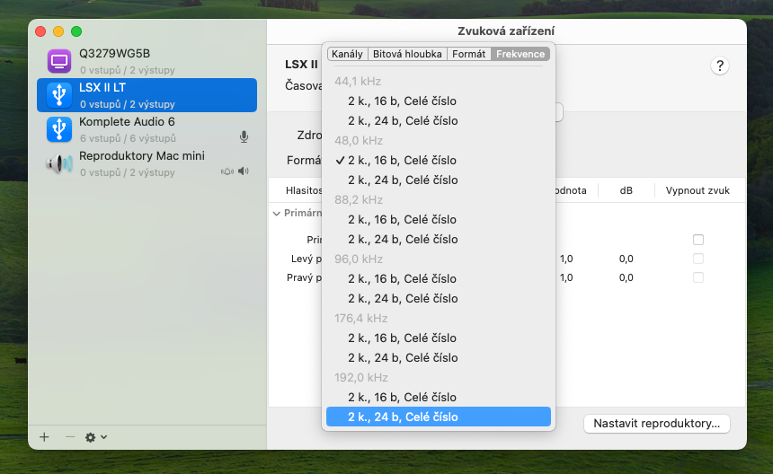Select the Frekvence grouping tab
This screenshot has width=773, height=474.
(x=520, y=54)
